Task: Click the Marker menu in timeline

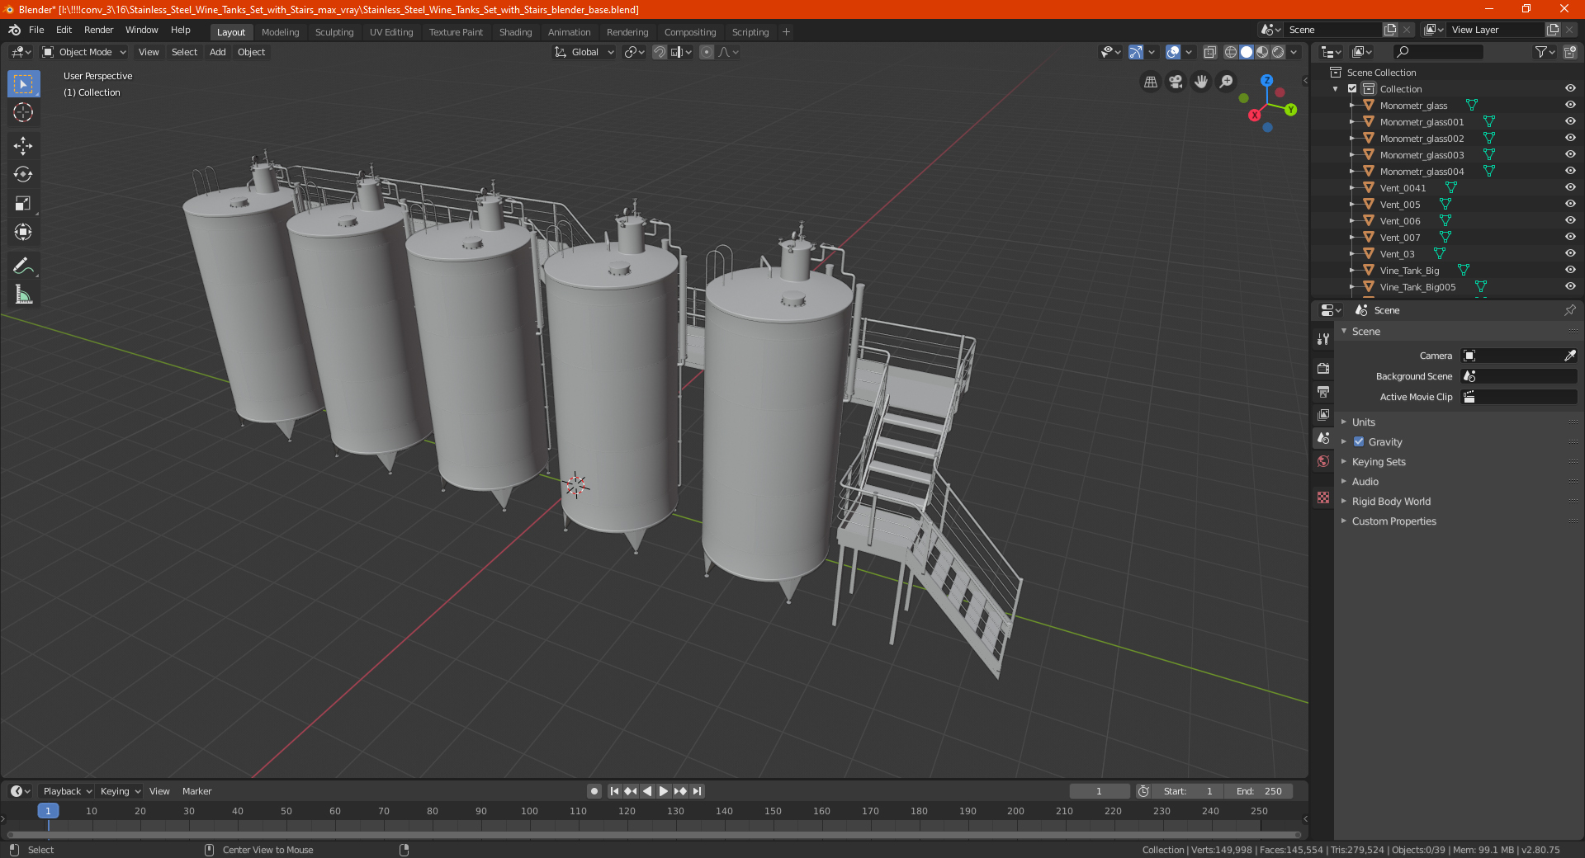Action: click(x=196, y=791)
